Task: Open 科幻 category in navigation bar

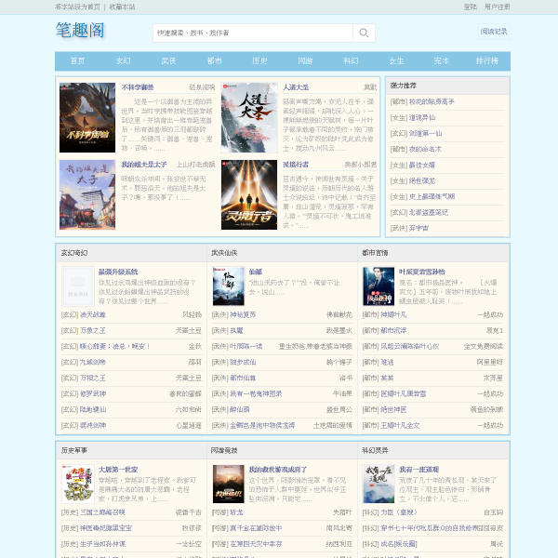Action: tap(351, 60)
